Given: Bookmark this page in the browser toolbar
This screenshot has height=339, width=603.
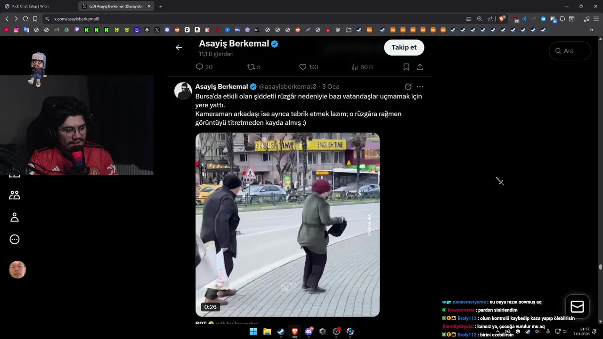Looking at the screenshot, I should (35, 19).
